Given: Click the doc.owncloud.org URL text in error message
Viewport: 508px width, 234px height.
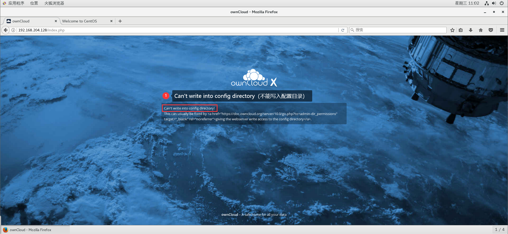Looking at the screenshot, I should click(279, 114).
